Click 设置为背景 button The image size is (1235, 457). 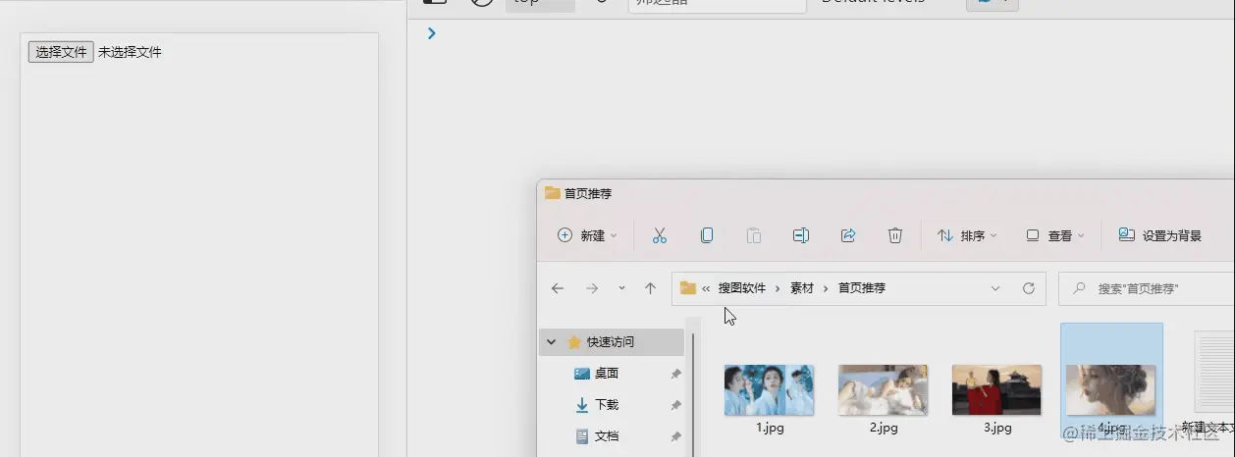1160,235
